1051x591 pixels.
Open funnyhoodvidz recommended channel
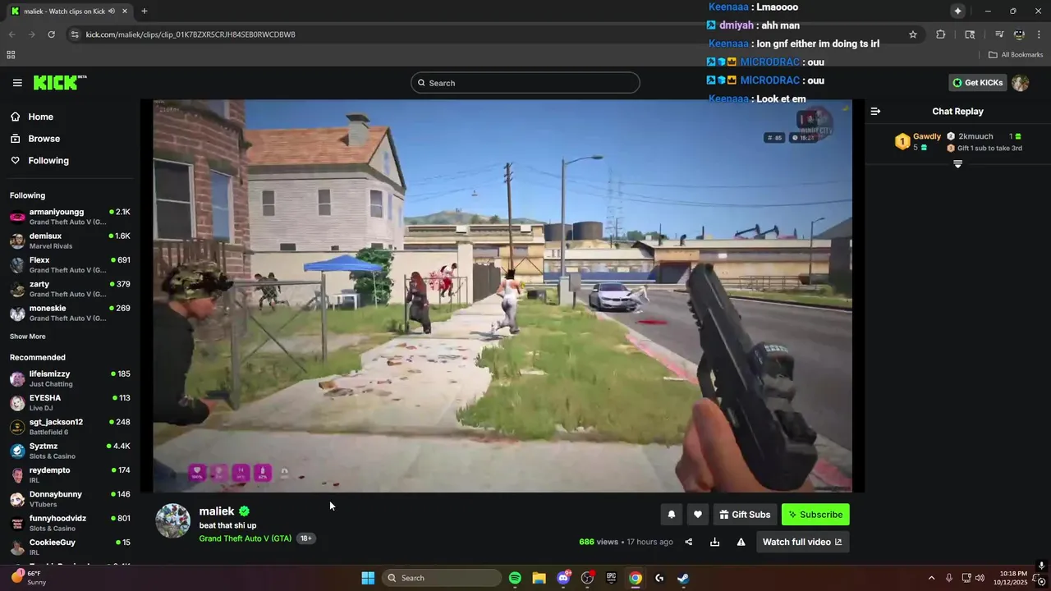coord(70,523)
